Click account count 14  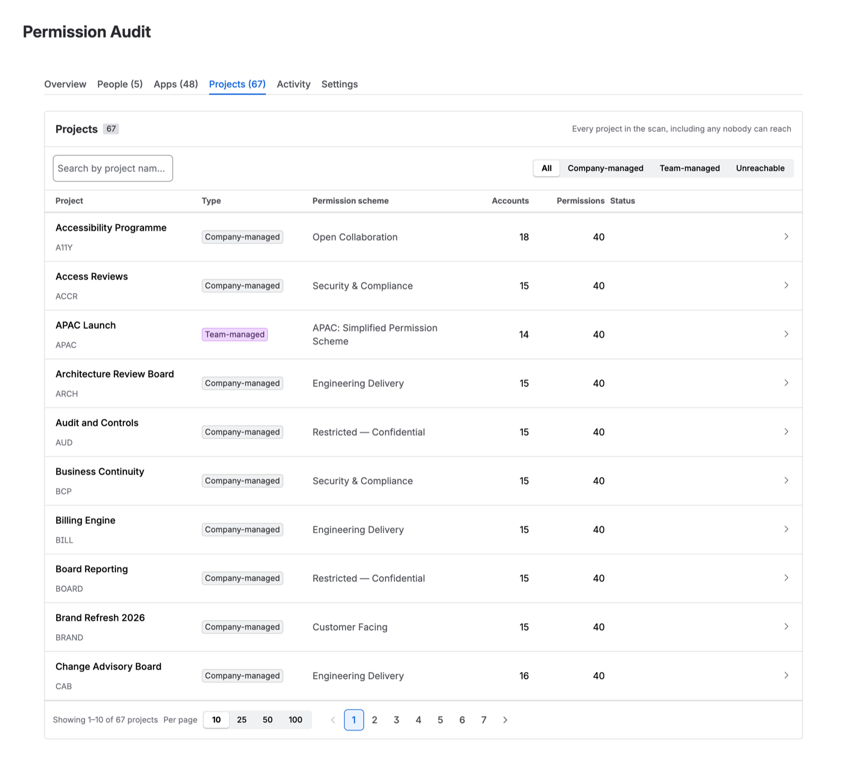tap(524, 334)
